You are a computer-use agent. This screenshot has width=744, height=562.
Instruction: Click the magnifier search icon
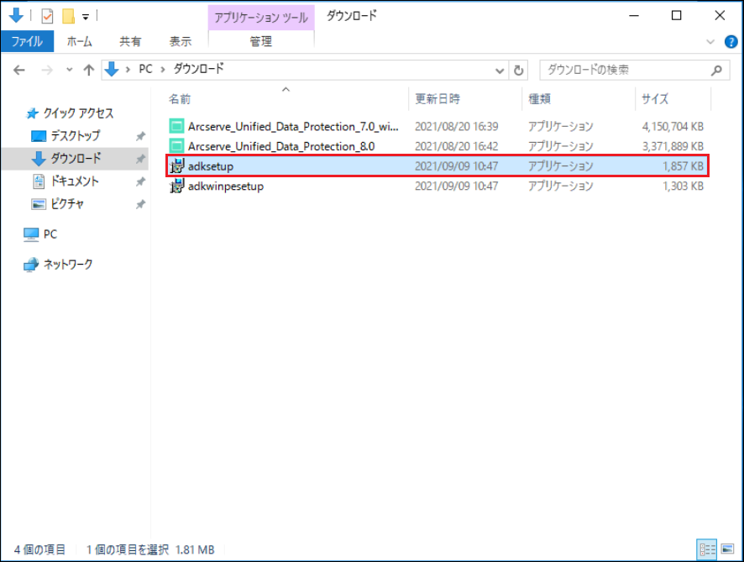pos(716,71)
